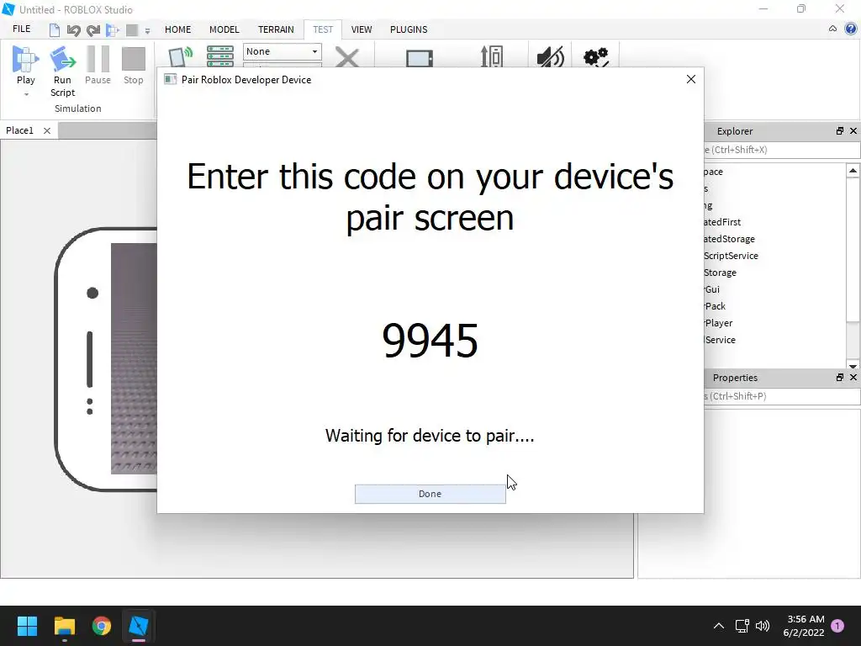Viewport: 861px width, 646px height.
Task: Click the volume speaker icon in system tray
Action: pyautogui.click(x=762, y=626)
